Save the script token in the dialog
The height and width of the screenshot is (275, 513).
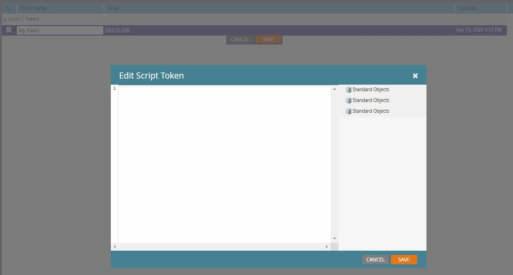click(404, 260)
